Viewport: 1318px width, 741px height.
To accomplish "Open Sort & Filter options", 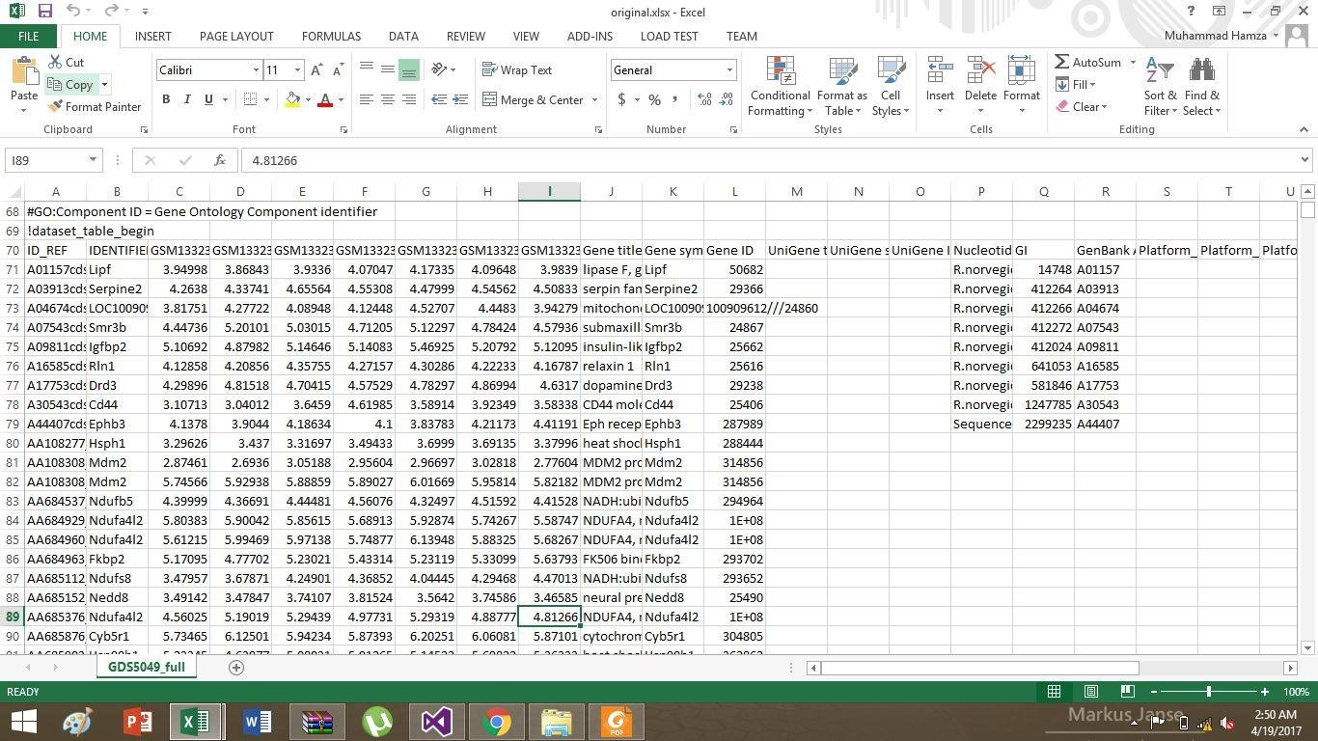I will click(x=1160, y=86).
